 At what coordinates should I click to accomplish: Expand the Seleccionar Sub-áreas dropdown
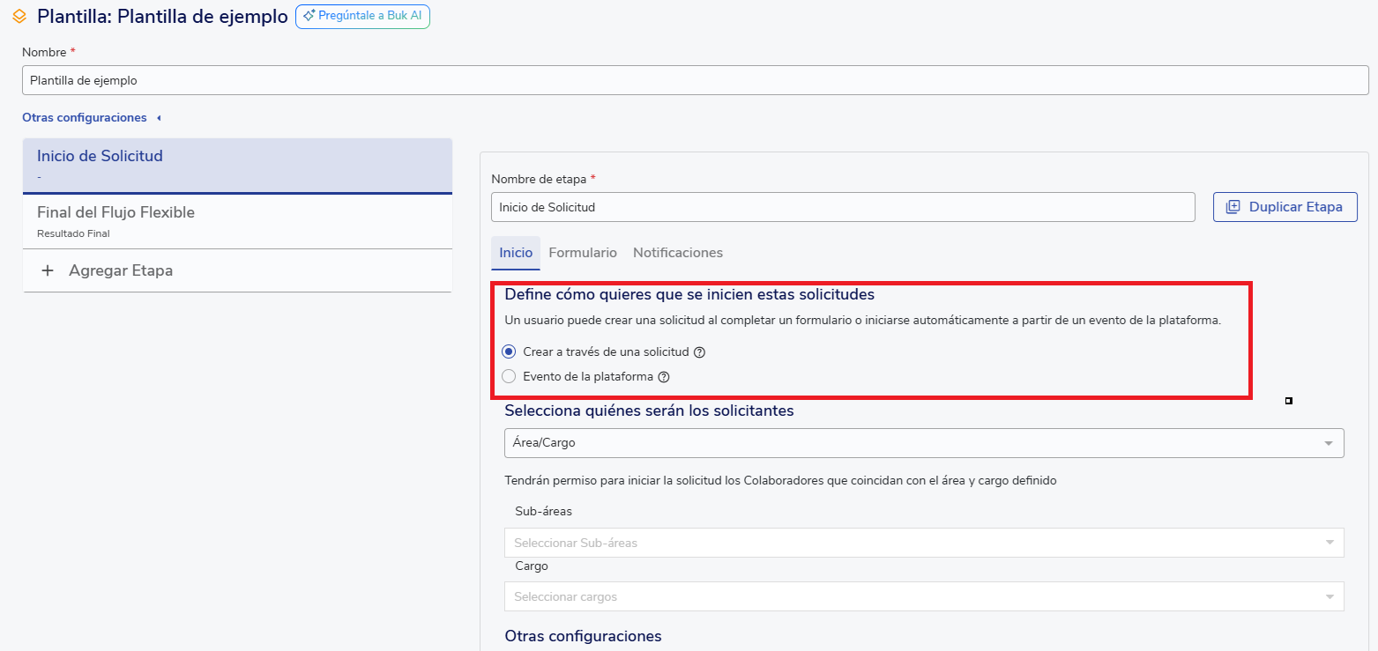(x=923, y=543)
